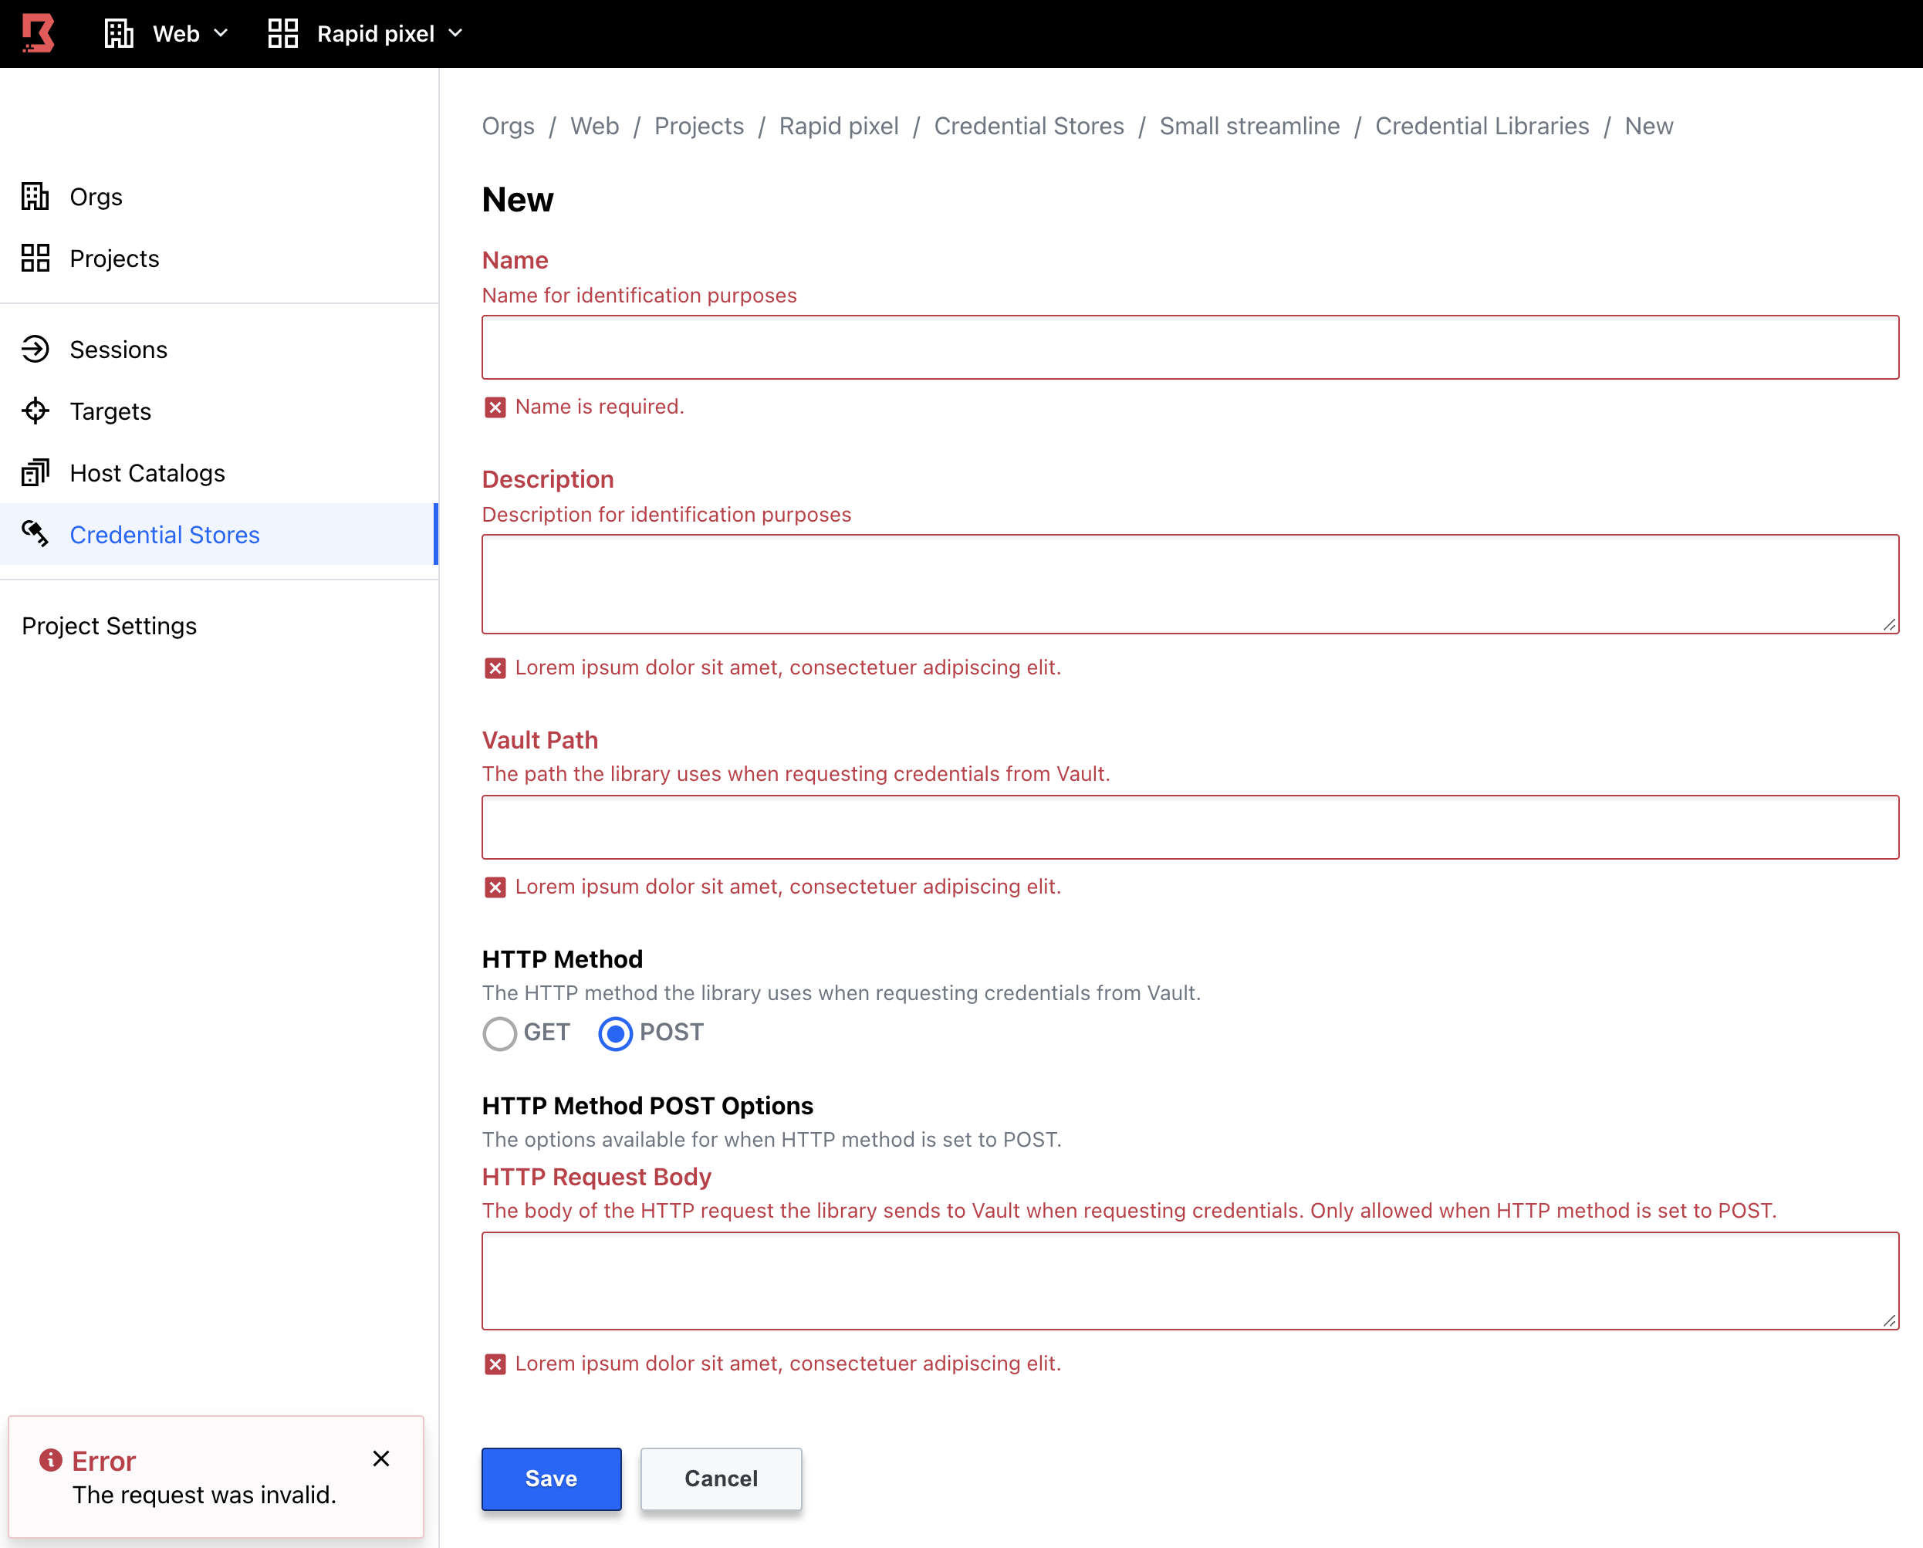Dismiss the request invalid error toast

coord(382,1458)
